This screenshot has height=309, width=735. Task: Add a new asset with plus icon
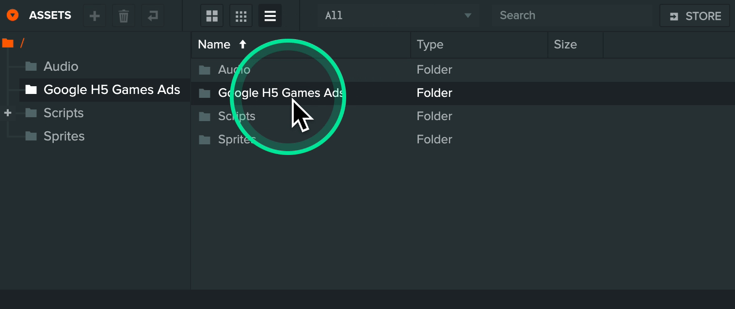(95, 16)
